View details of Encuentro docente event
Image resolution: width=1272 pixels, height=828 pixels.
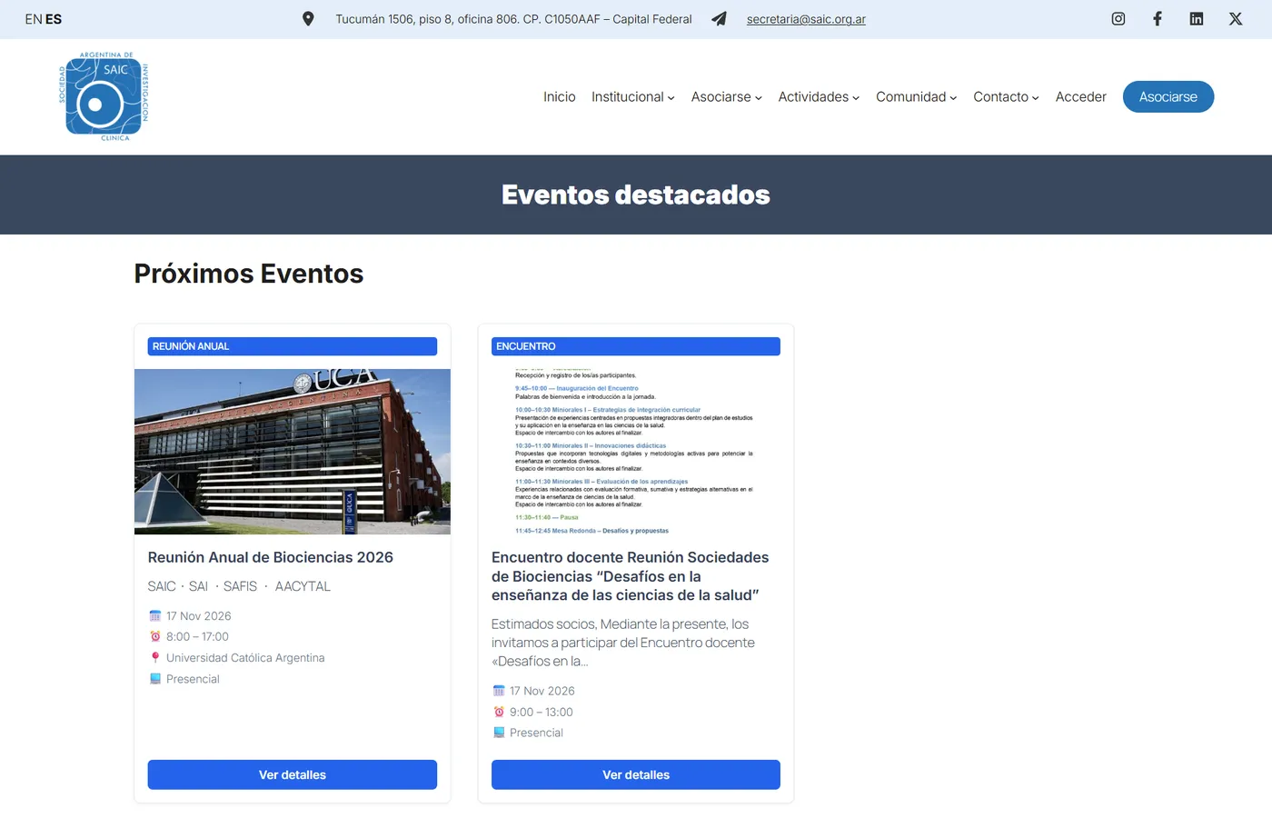(x=636, y=774)
